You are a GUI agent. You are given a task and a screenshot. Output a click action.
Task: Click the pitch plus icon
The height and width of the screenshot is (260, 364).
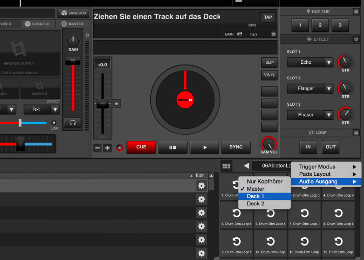107,148
